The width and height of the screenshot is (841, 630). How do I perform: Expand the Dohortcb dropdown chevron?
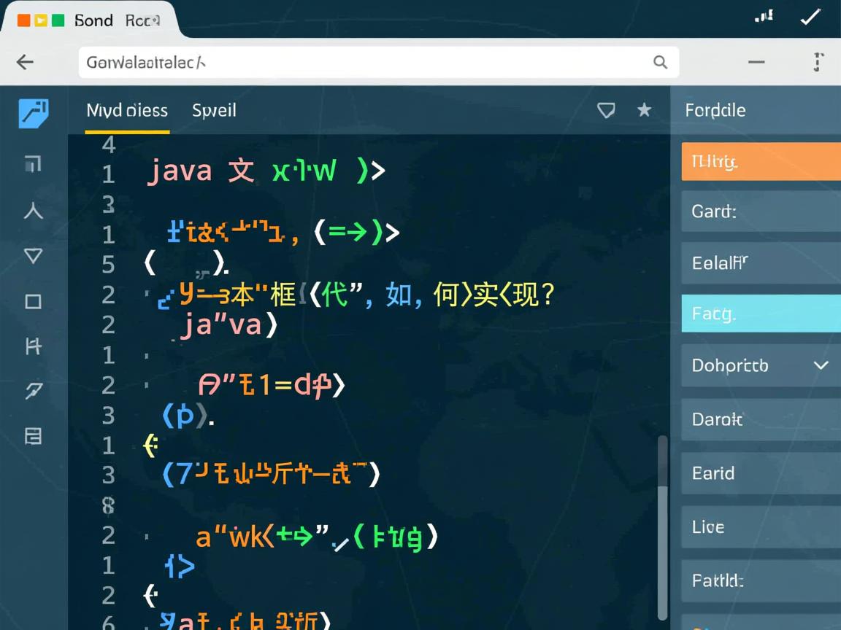[821, 365]
